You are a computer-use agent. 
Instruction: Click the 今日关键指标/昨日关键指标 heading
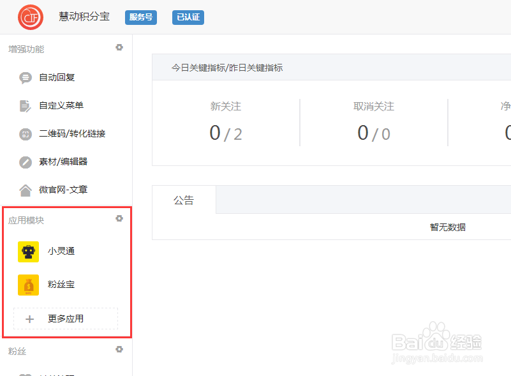click(227, 68)
